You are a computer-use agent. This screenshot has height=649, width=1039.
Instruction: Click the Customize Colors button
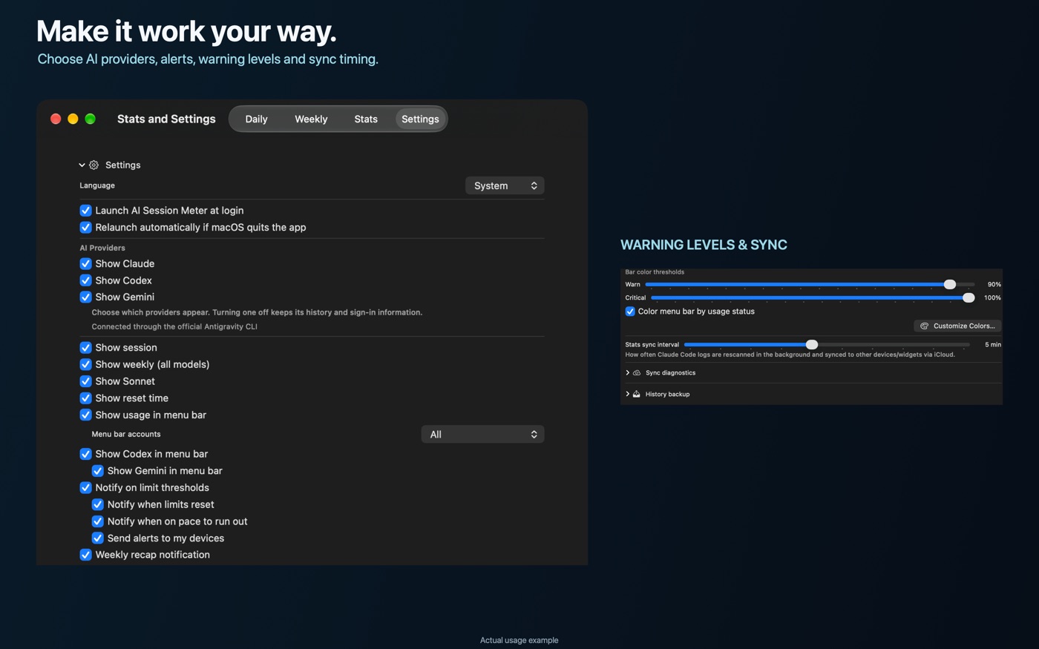pos(957,326)
